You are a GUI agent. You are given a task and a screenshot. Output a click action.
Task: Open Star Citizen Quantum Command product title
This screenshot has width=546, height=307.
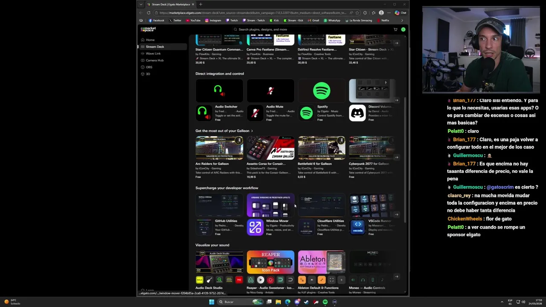[219, 49]
